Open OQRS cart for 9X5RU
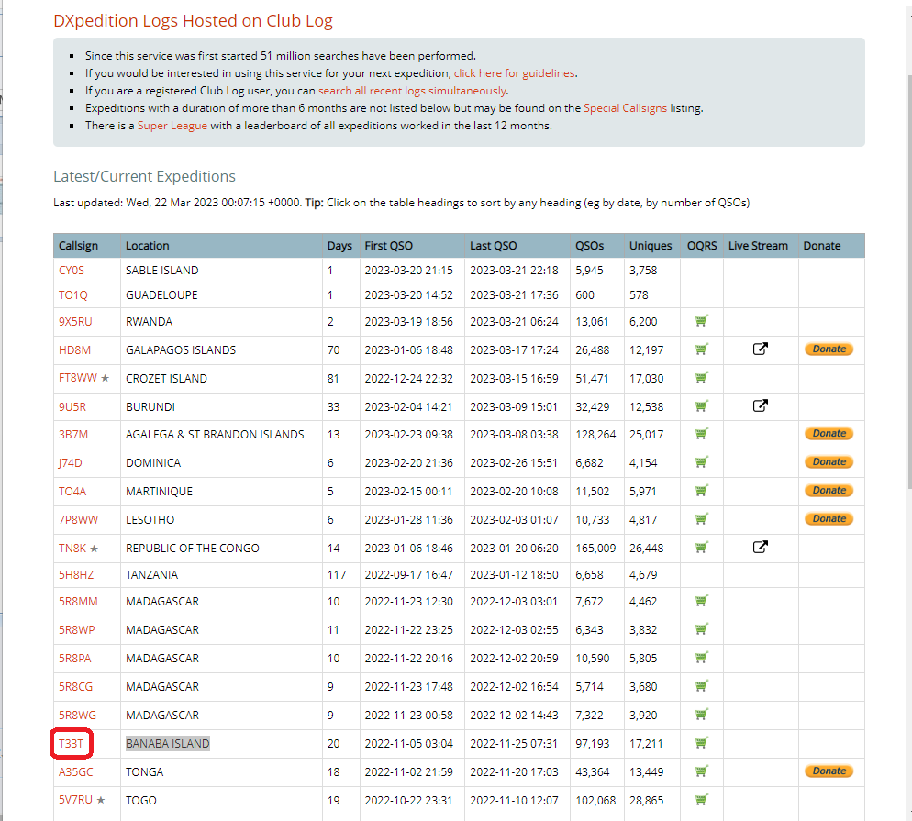 click(702, 321)
